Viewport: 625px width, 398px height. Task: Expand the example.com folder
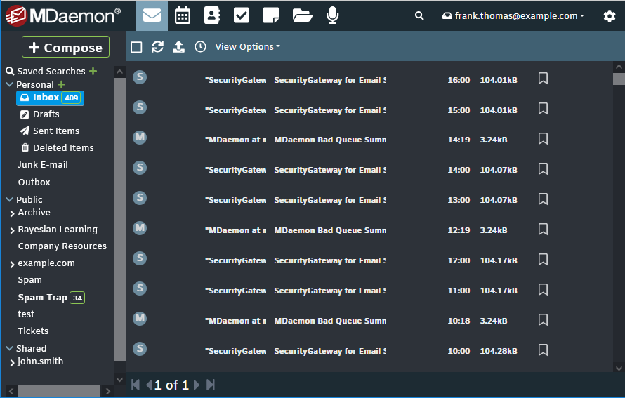(13, 264)
